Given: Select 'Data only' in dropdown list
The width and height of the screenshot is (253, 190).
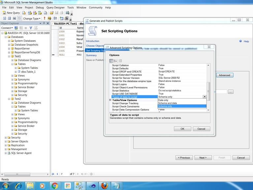Looking at the screenshot, I should click(x=182, y=100).
